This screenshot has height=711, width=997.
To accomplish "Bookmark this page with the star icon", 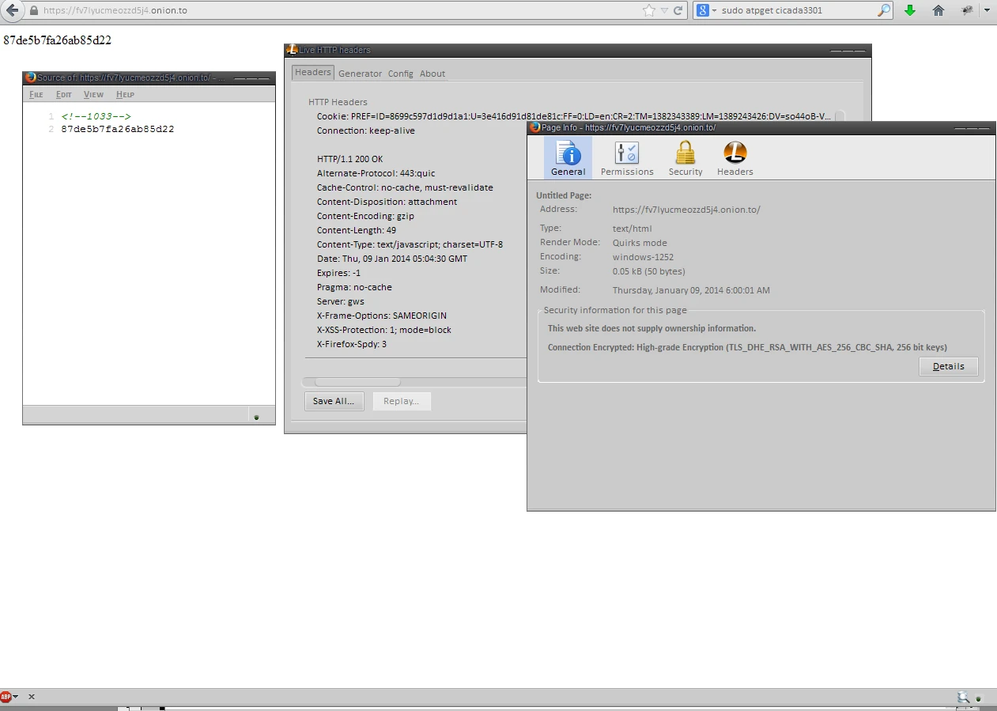I will (x=649, y=10).
